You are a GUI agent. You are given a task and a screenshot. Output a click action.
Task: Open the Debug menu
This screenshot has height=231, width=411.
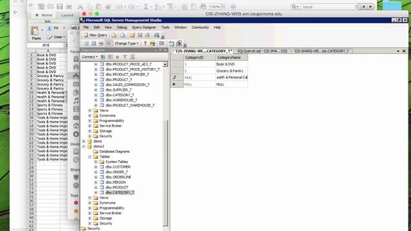pyautogui.click(x=121, y=27)
